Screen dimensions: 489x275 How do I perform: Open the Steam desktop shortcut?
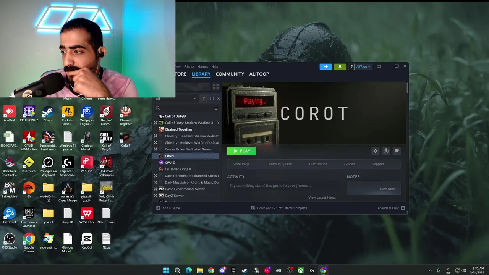pyautogui.click(x=48, y=114)
